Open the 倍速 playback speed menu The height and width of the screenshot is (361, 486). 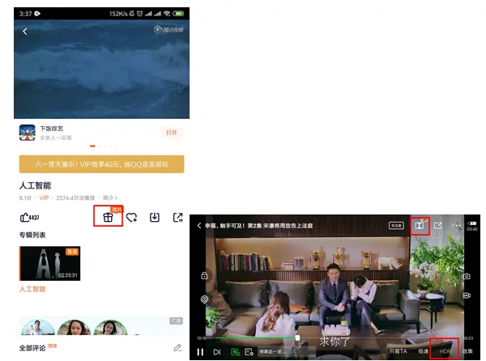[423, 351]
